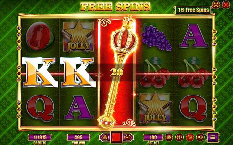
Task: Click the CREDITS 111915 display
Action: (x=40, y=137)
